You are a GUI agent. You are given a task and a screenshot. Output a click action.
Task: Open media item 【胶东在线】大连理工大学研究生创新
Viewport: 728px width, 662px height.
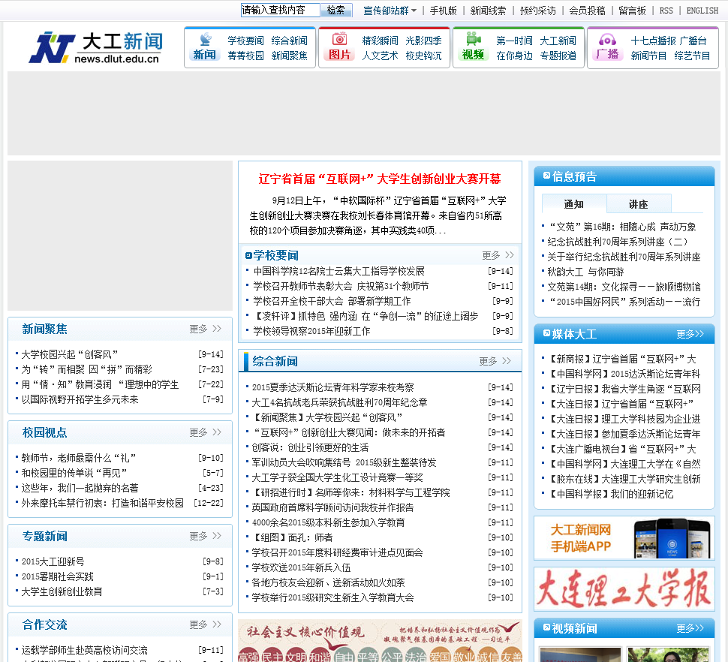click(624, 479)
